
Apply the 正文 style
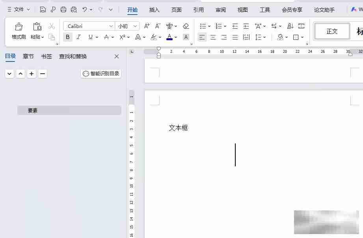332,31
